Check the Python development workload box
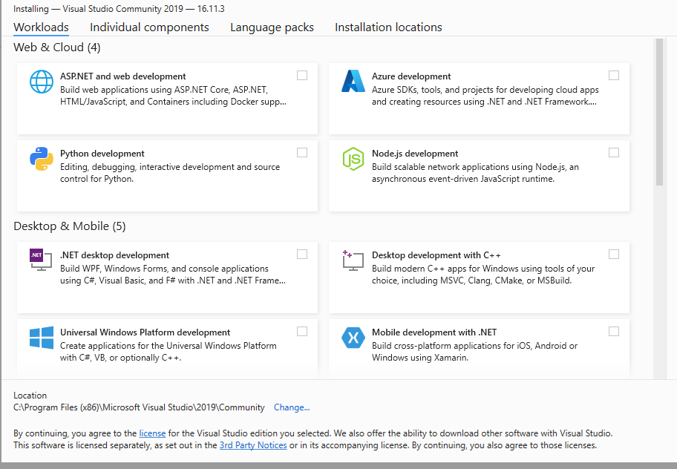The height and width of the screenshot is (469, 677). coord(302,153)
